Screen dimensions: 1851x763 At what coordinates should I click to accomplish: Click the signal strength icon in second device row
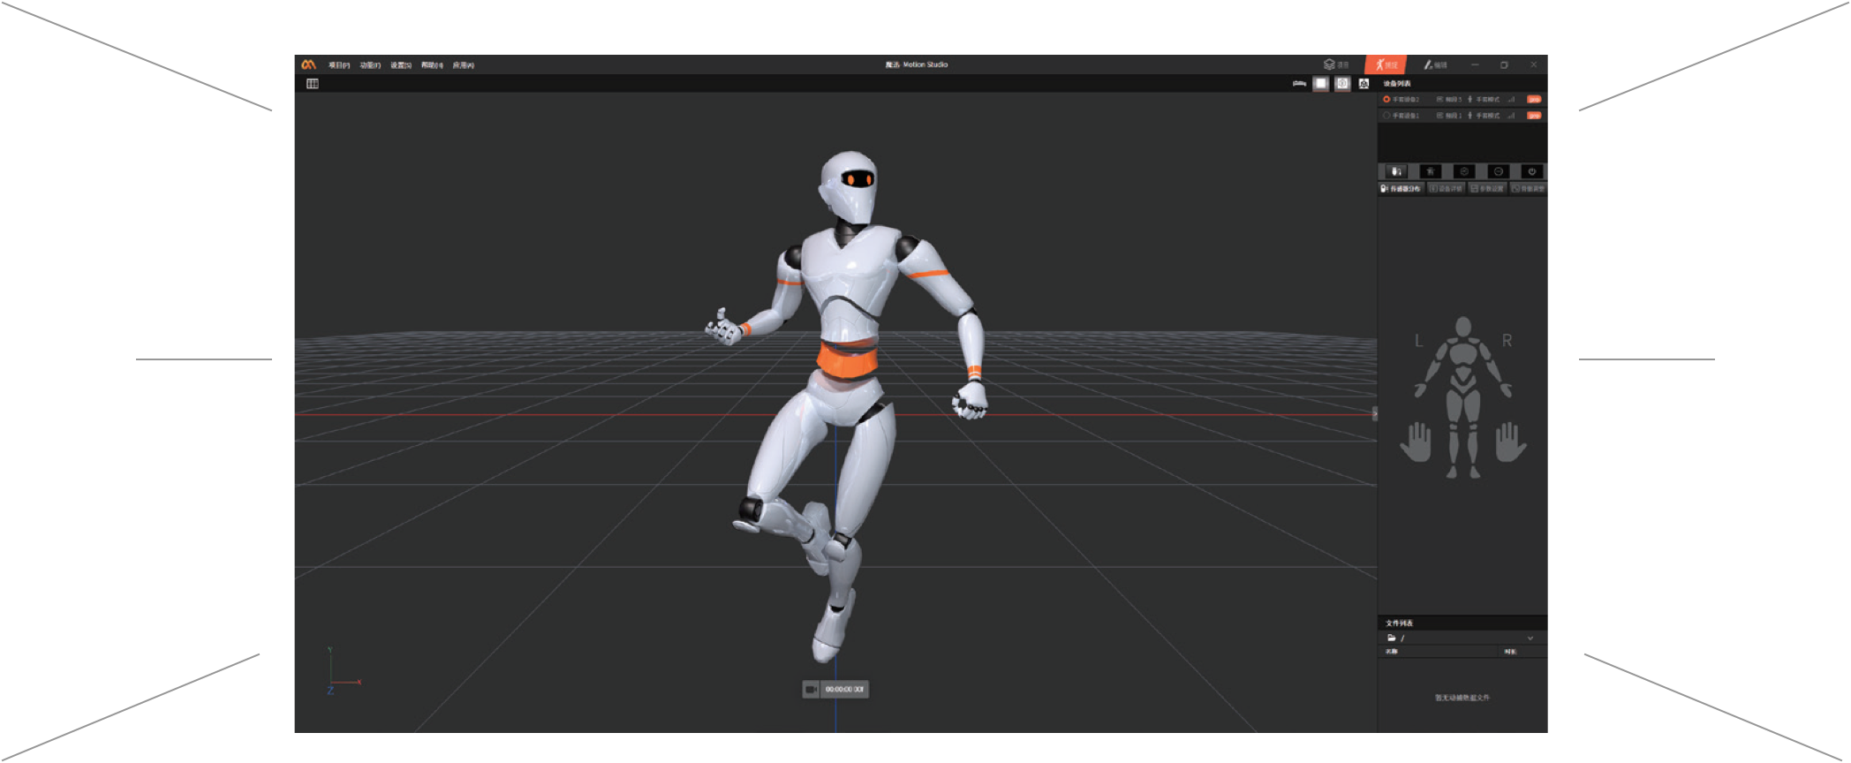[1512, 116]
